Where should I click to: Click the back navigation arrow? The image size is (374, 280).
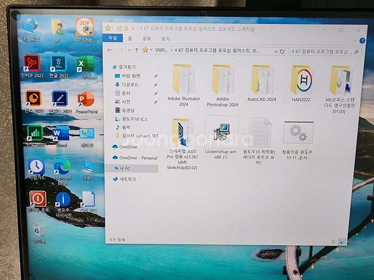coord(110,50)
